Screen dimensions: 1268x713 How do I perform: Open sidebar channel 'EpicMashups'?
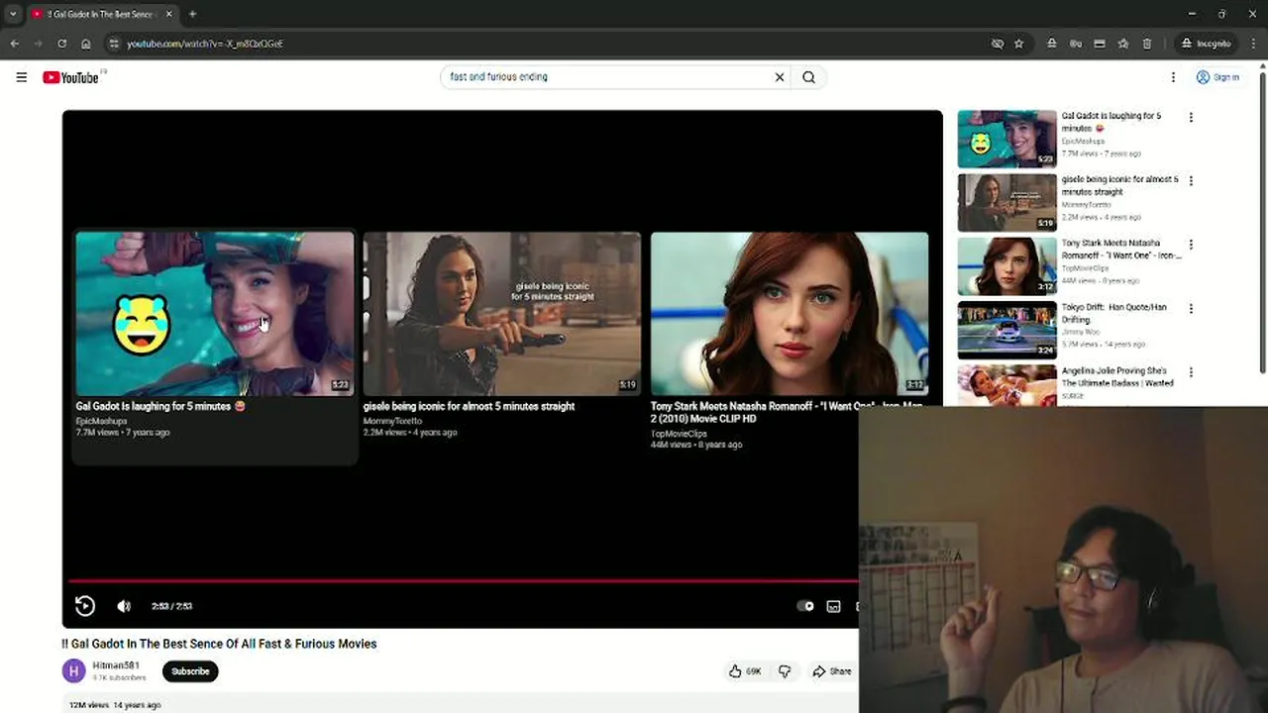point(1083,142)
